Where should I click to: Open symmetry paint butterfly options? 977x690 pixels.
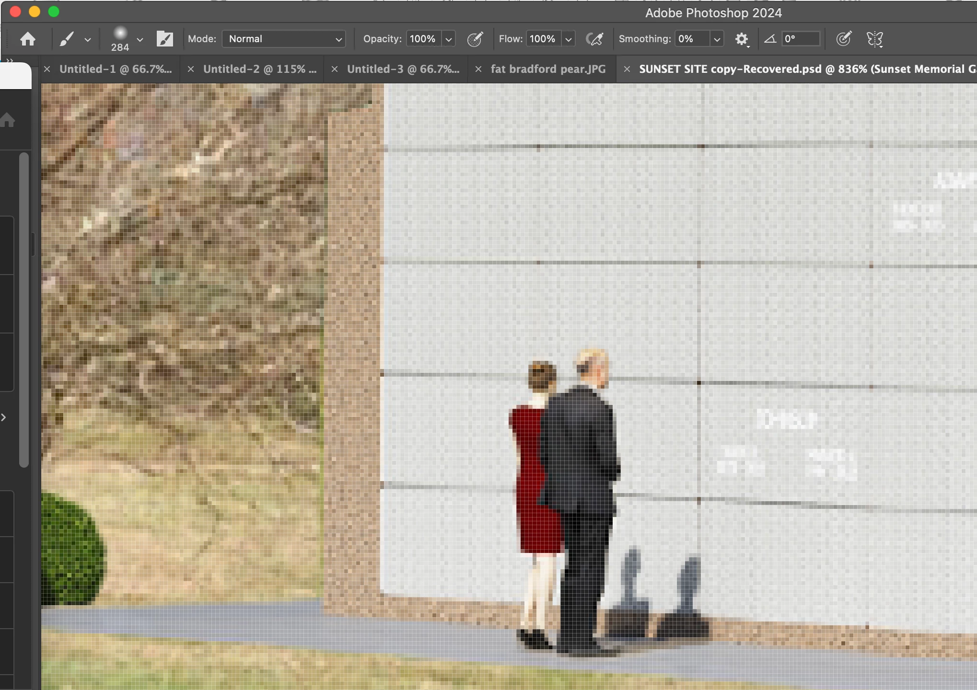tap(874, 39)
